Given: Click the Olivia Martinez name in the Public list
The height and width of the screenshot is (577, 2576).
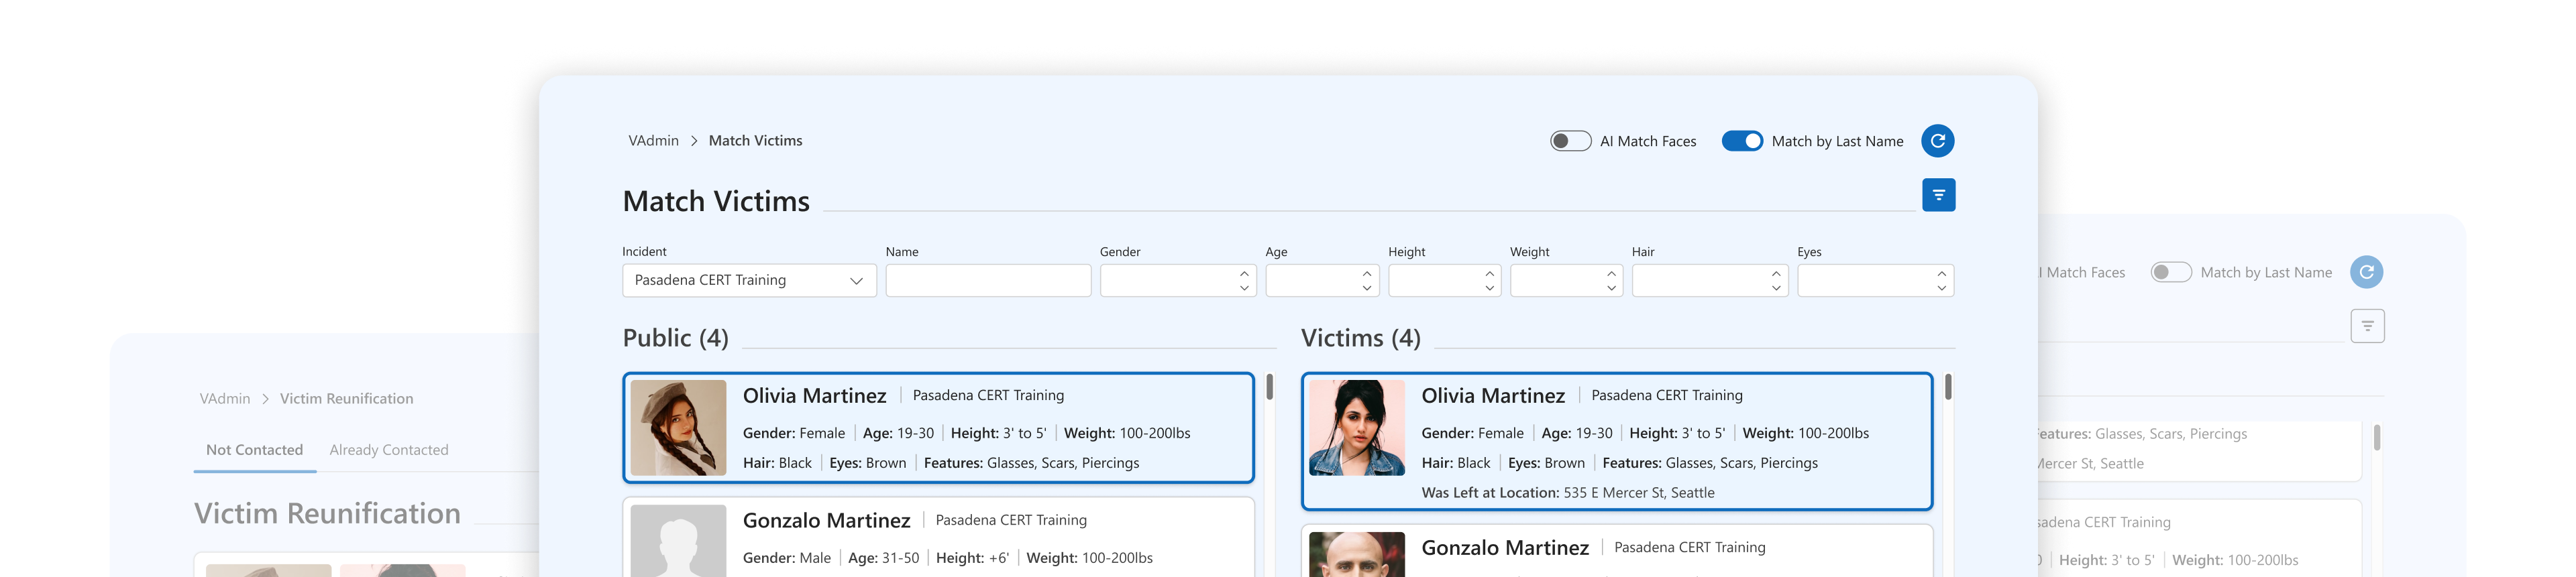Looking at the screenshot, I should coord(814,396).
